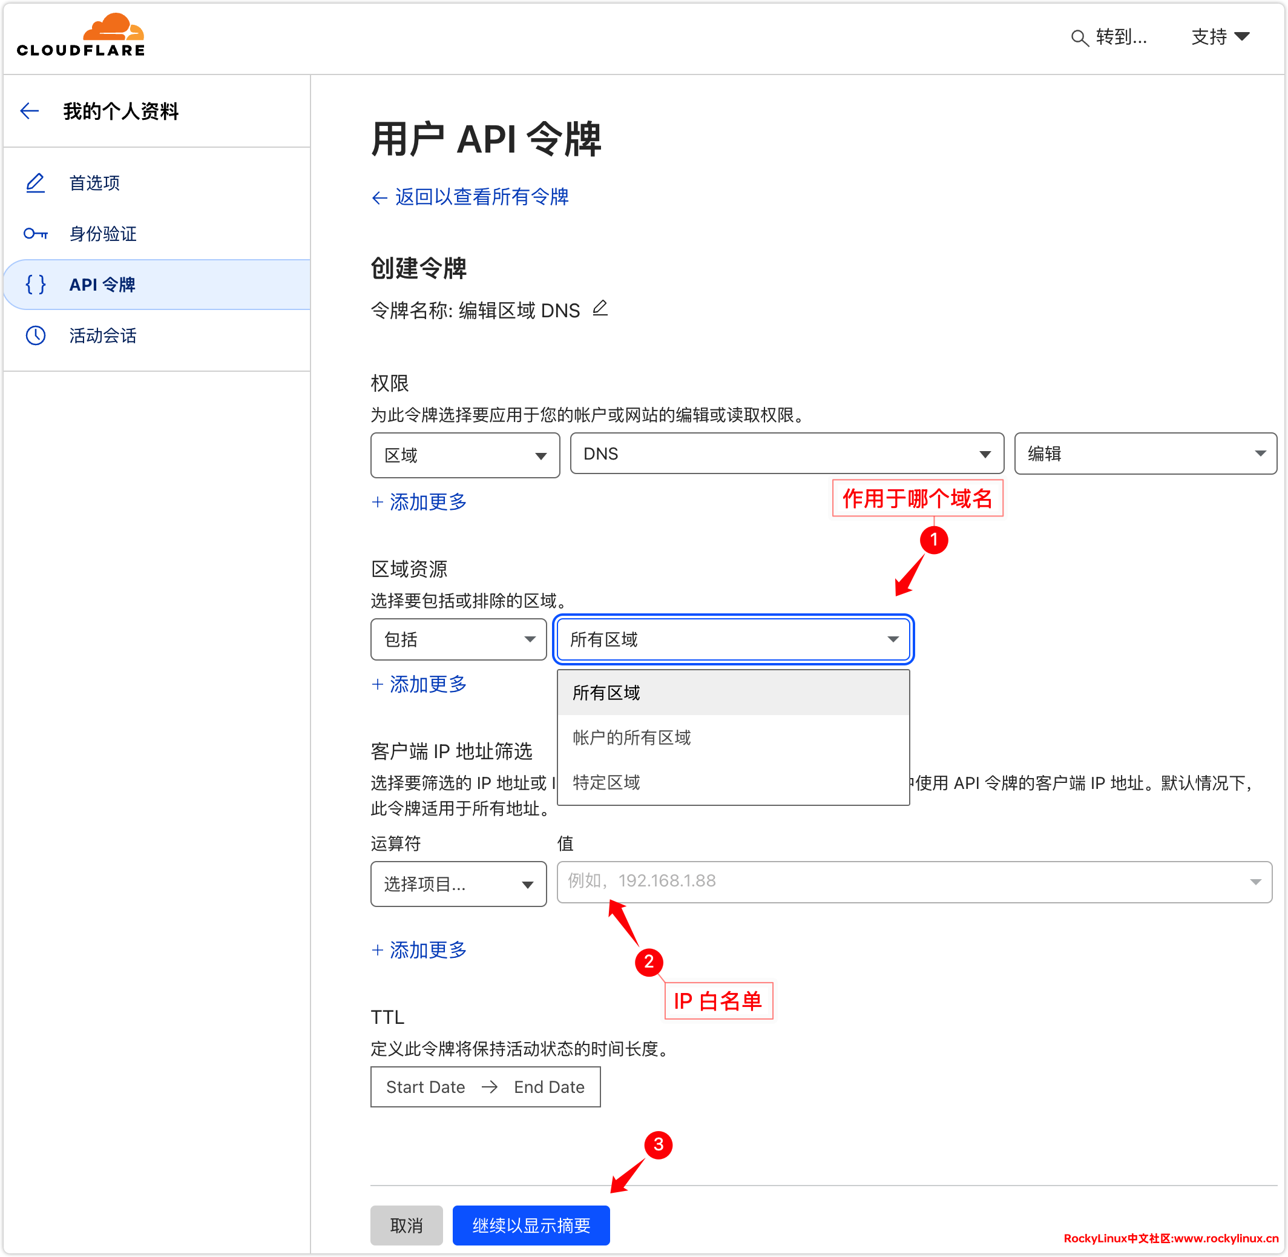Click the Start Date field for TTL
This screenshot has width=1288, height=1257.
[x=425, y=1087]
